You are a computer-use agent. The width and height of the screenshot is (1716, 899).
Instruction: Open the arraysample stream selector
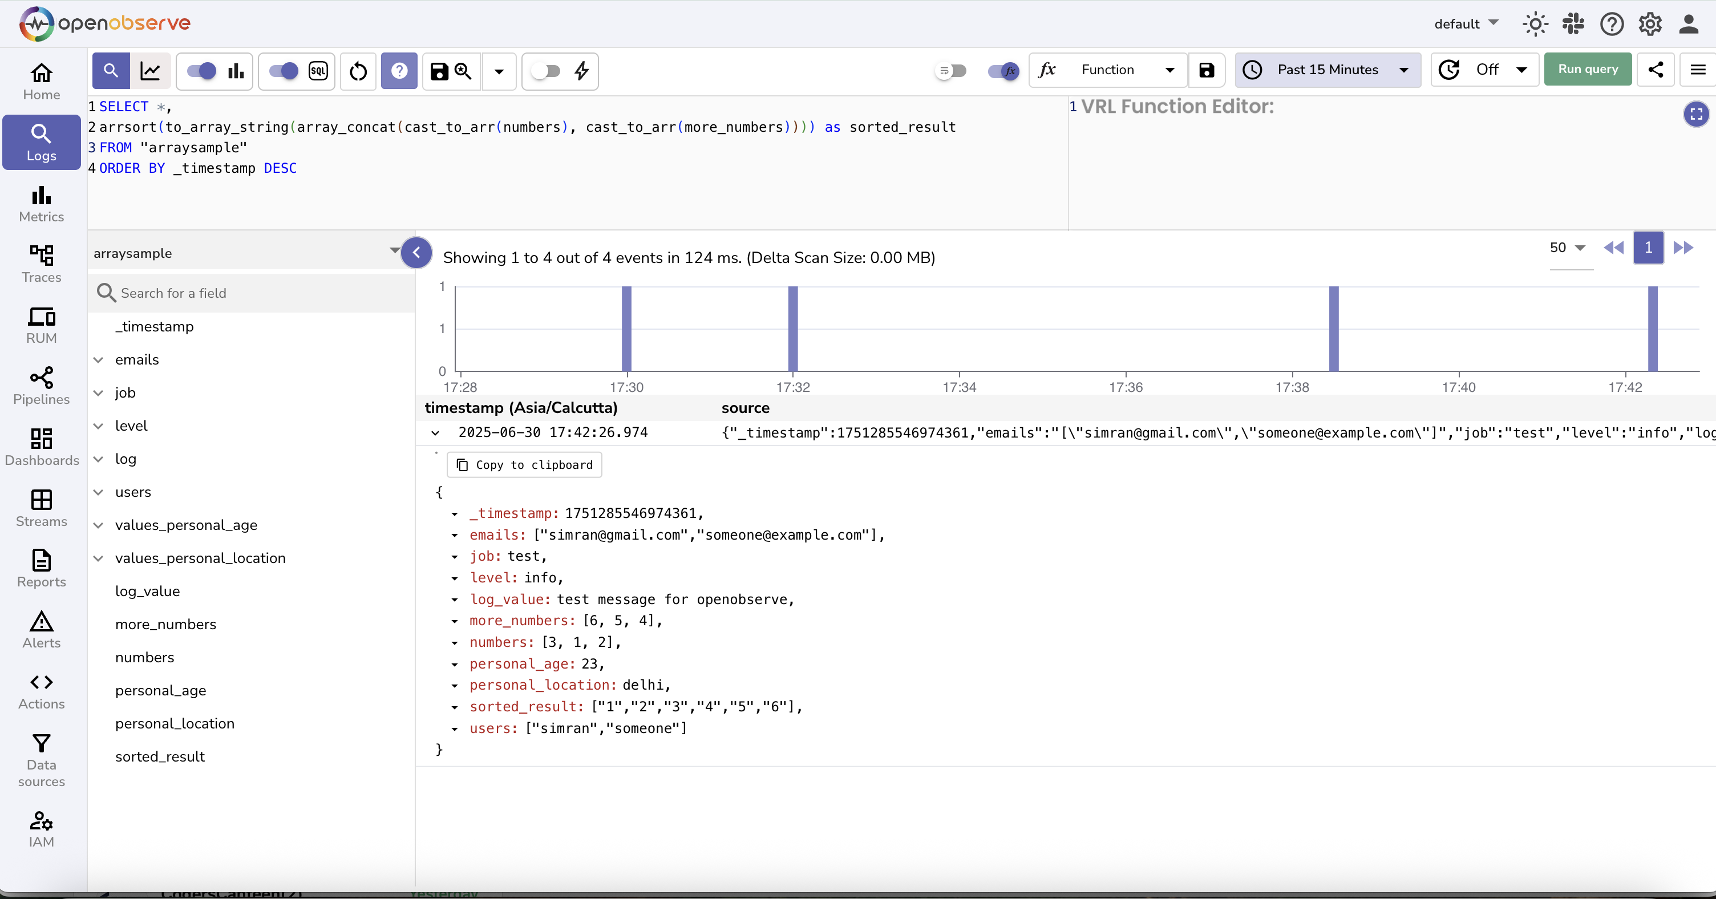pos(246,252)
